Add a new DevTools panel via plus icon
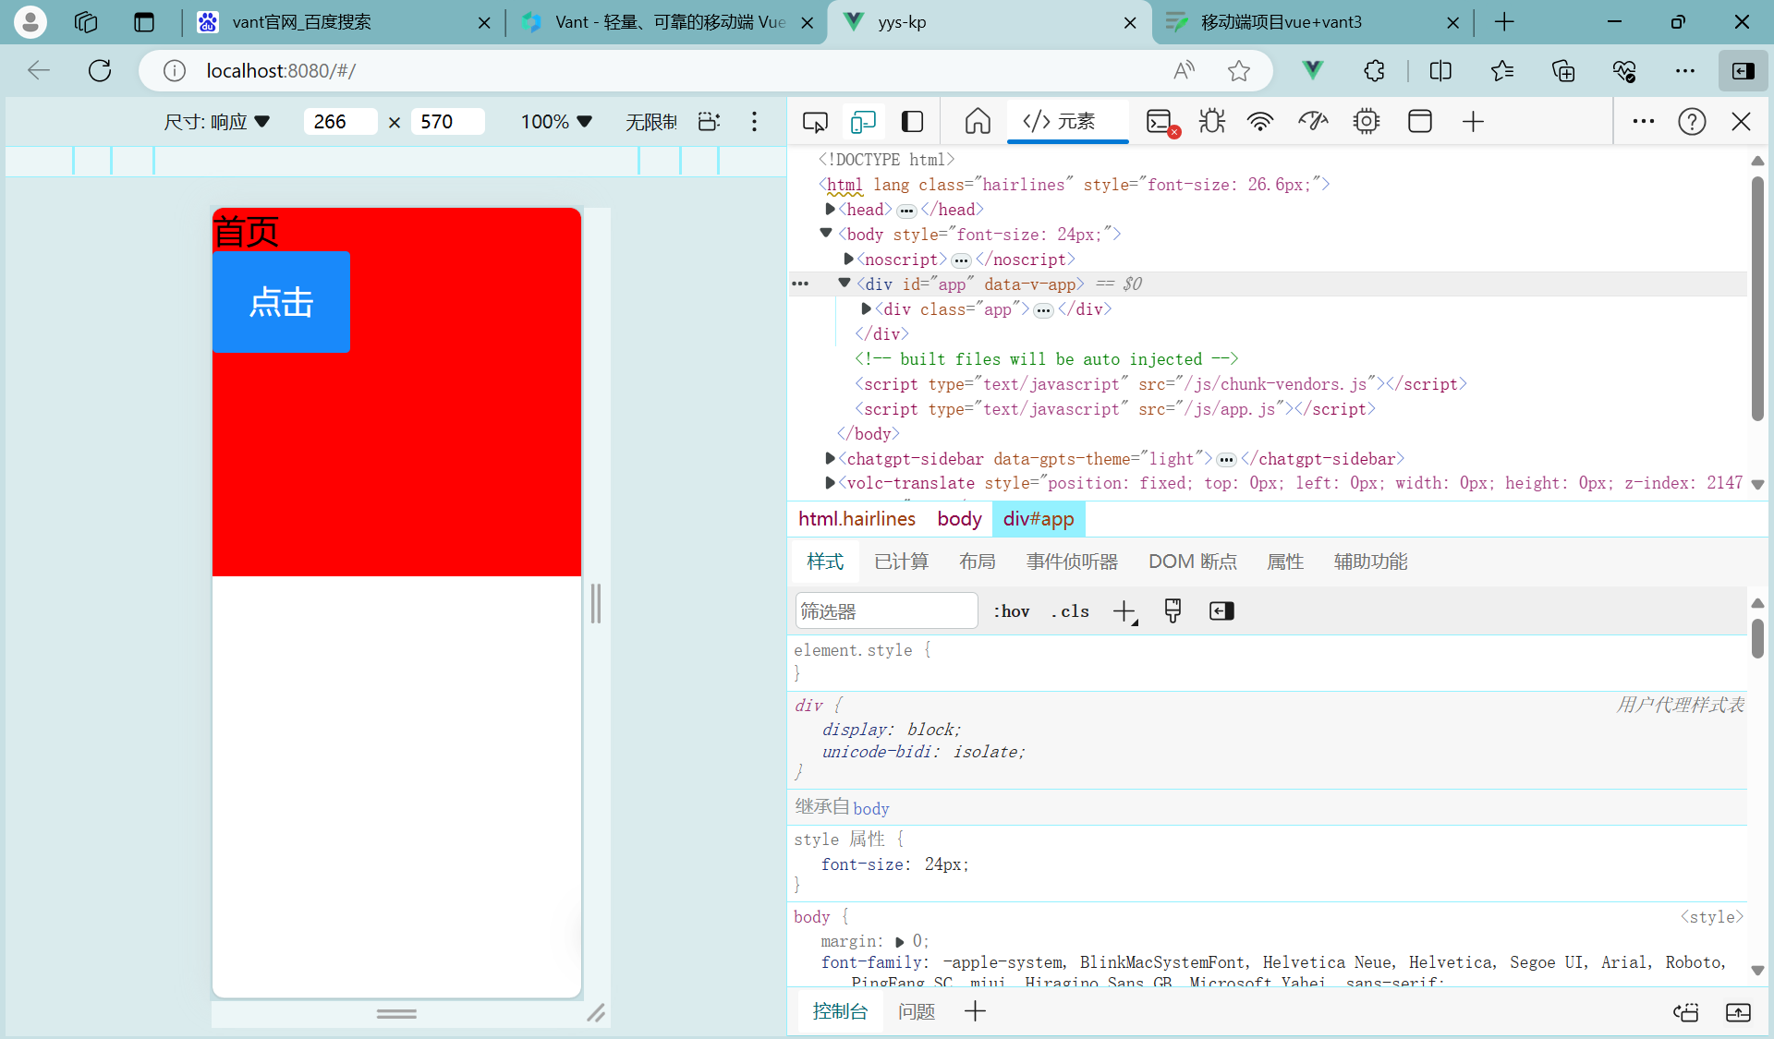1774x1039 pixels. 1473,121
